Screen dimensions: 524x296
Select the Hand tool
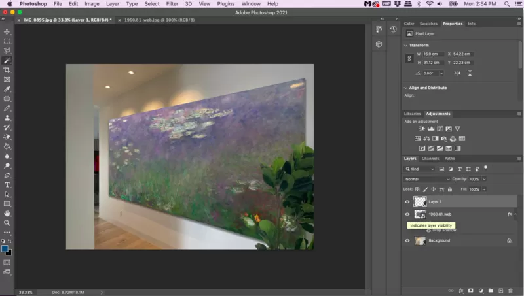pyautogui.click(x=7, y=213)
